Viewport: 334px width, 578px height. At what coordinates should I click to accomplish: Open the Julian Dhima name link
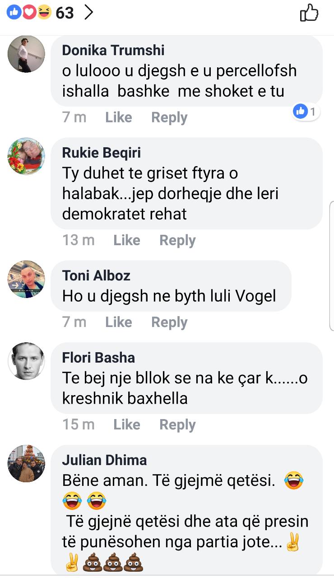click(104, 460)
